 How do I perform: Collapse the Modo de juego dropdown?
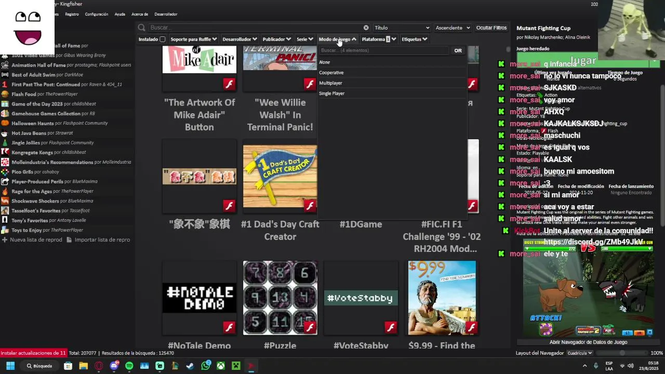pyautogui.click(x=337, y=39)
